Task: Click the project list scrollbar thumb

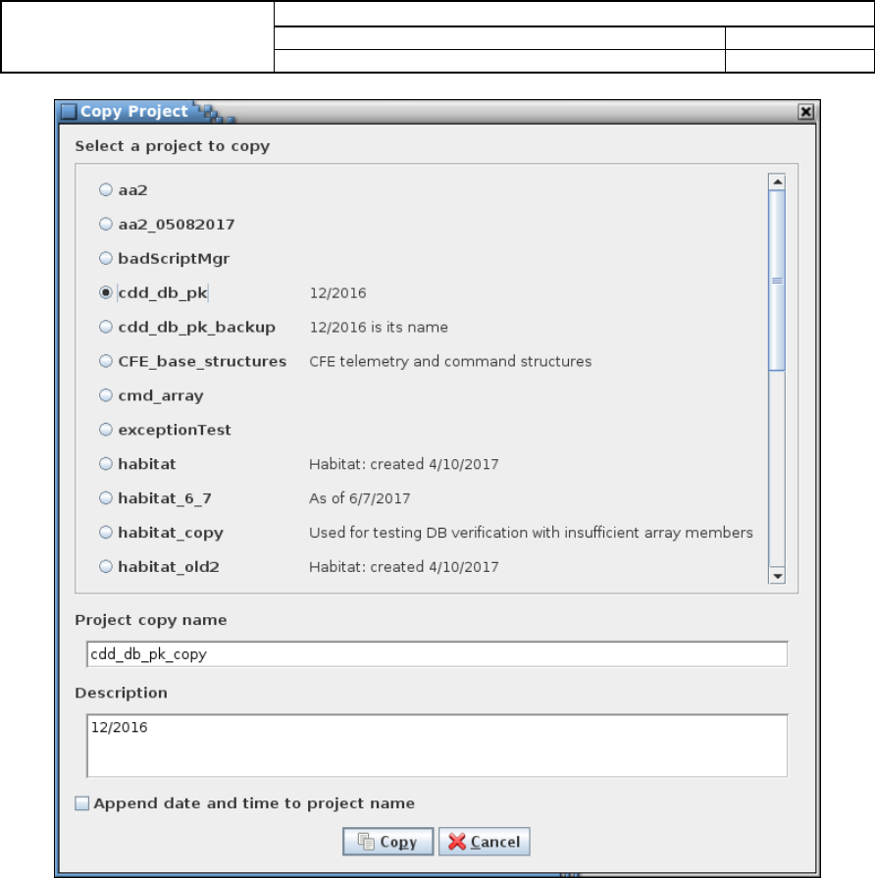Action: 777,281
